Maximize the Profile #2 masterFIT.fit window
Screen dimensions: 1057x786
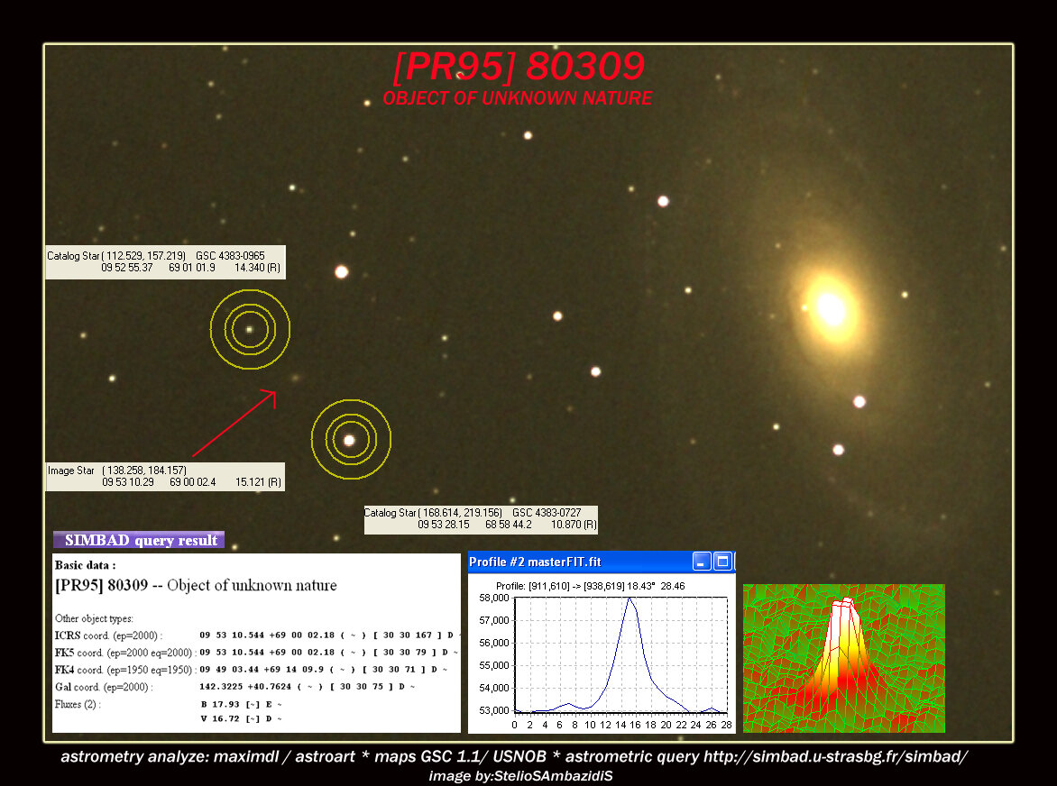(722, 561)
